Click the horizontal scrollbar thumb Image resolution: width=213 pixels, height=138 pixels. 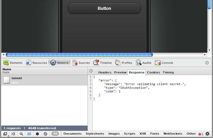tap(79, 55)
